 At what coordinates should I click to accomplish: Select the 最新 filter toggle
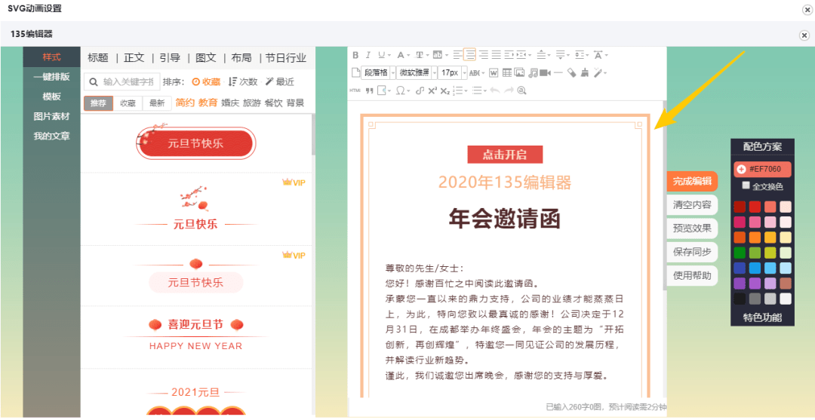click(157, 103)
